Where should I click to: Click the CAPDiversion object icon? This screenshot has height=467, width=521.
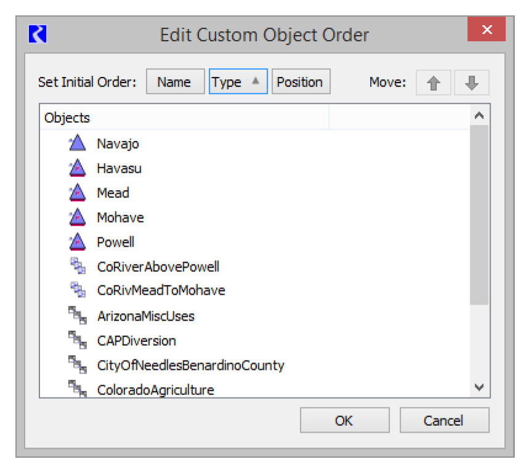76,340
